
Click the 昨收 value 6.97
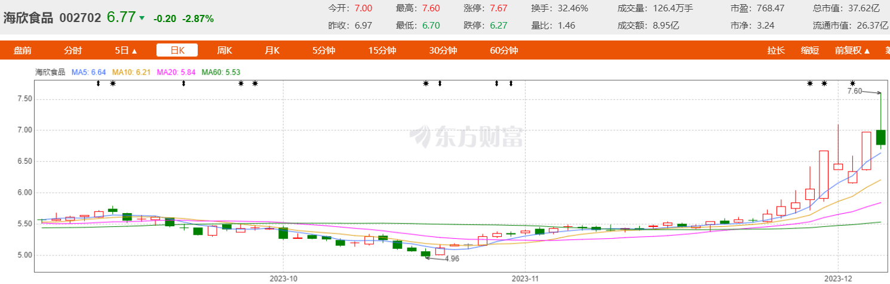click(363, 25)
